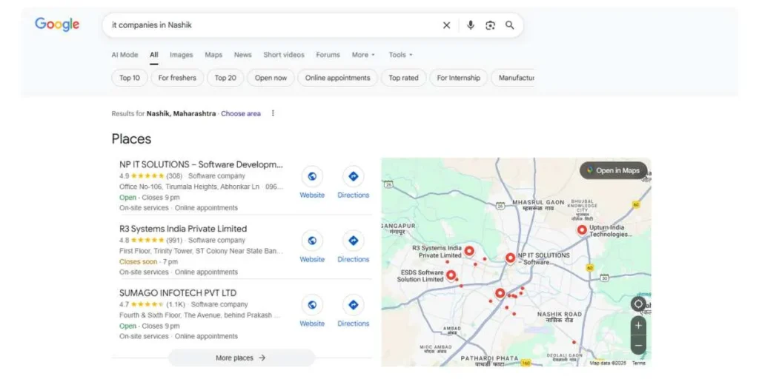Screen dimensions: 759x379
Task: Open the Tools dropdown
Action: pyautogui.click(x=400, y=55)
